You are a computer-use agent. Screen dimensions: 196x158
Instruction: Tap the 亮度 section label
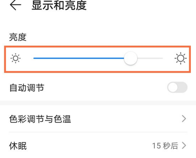coord(18,37)
